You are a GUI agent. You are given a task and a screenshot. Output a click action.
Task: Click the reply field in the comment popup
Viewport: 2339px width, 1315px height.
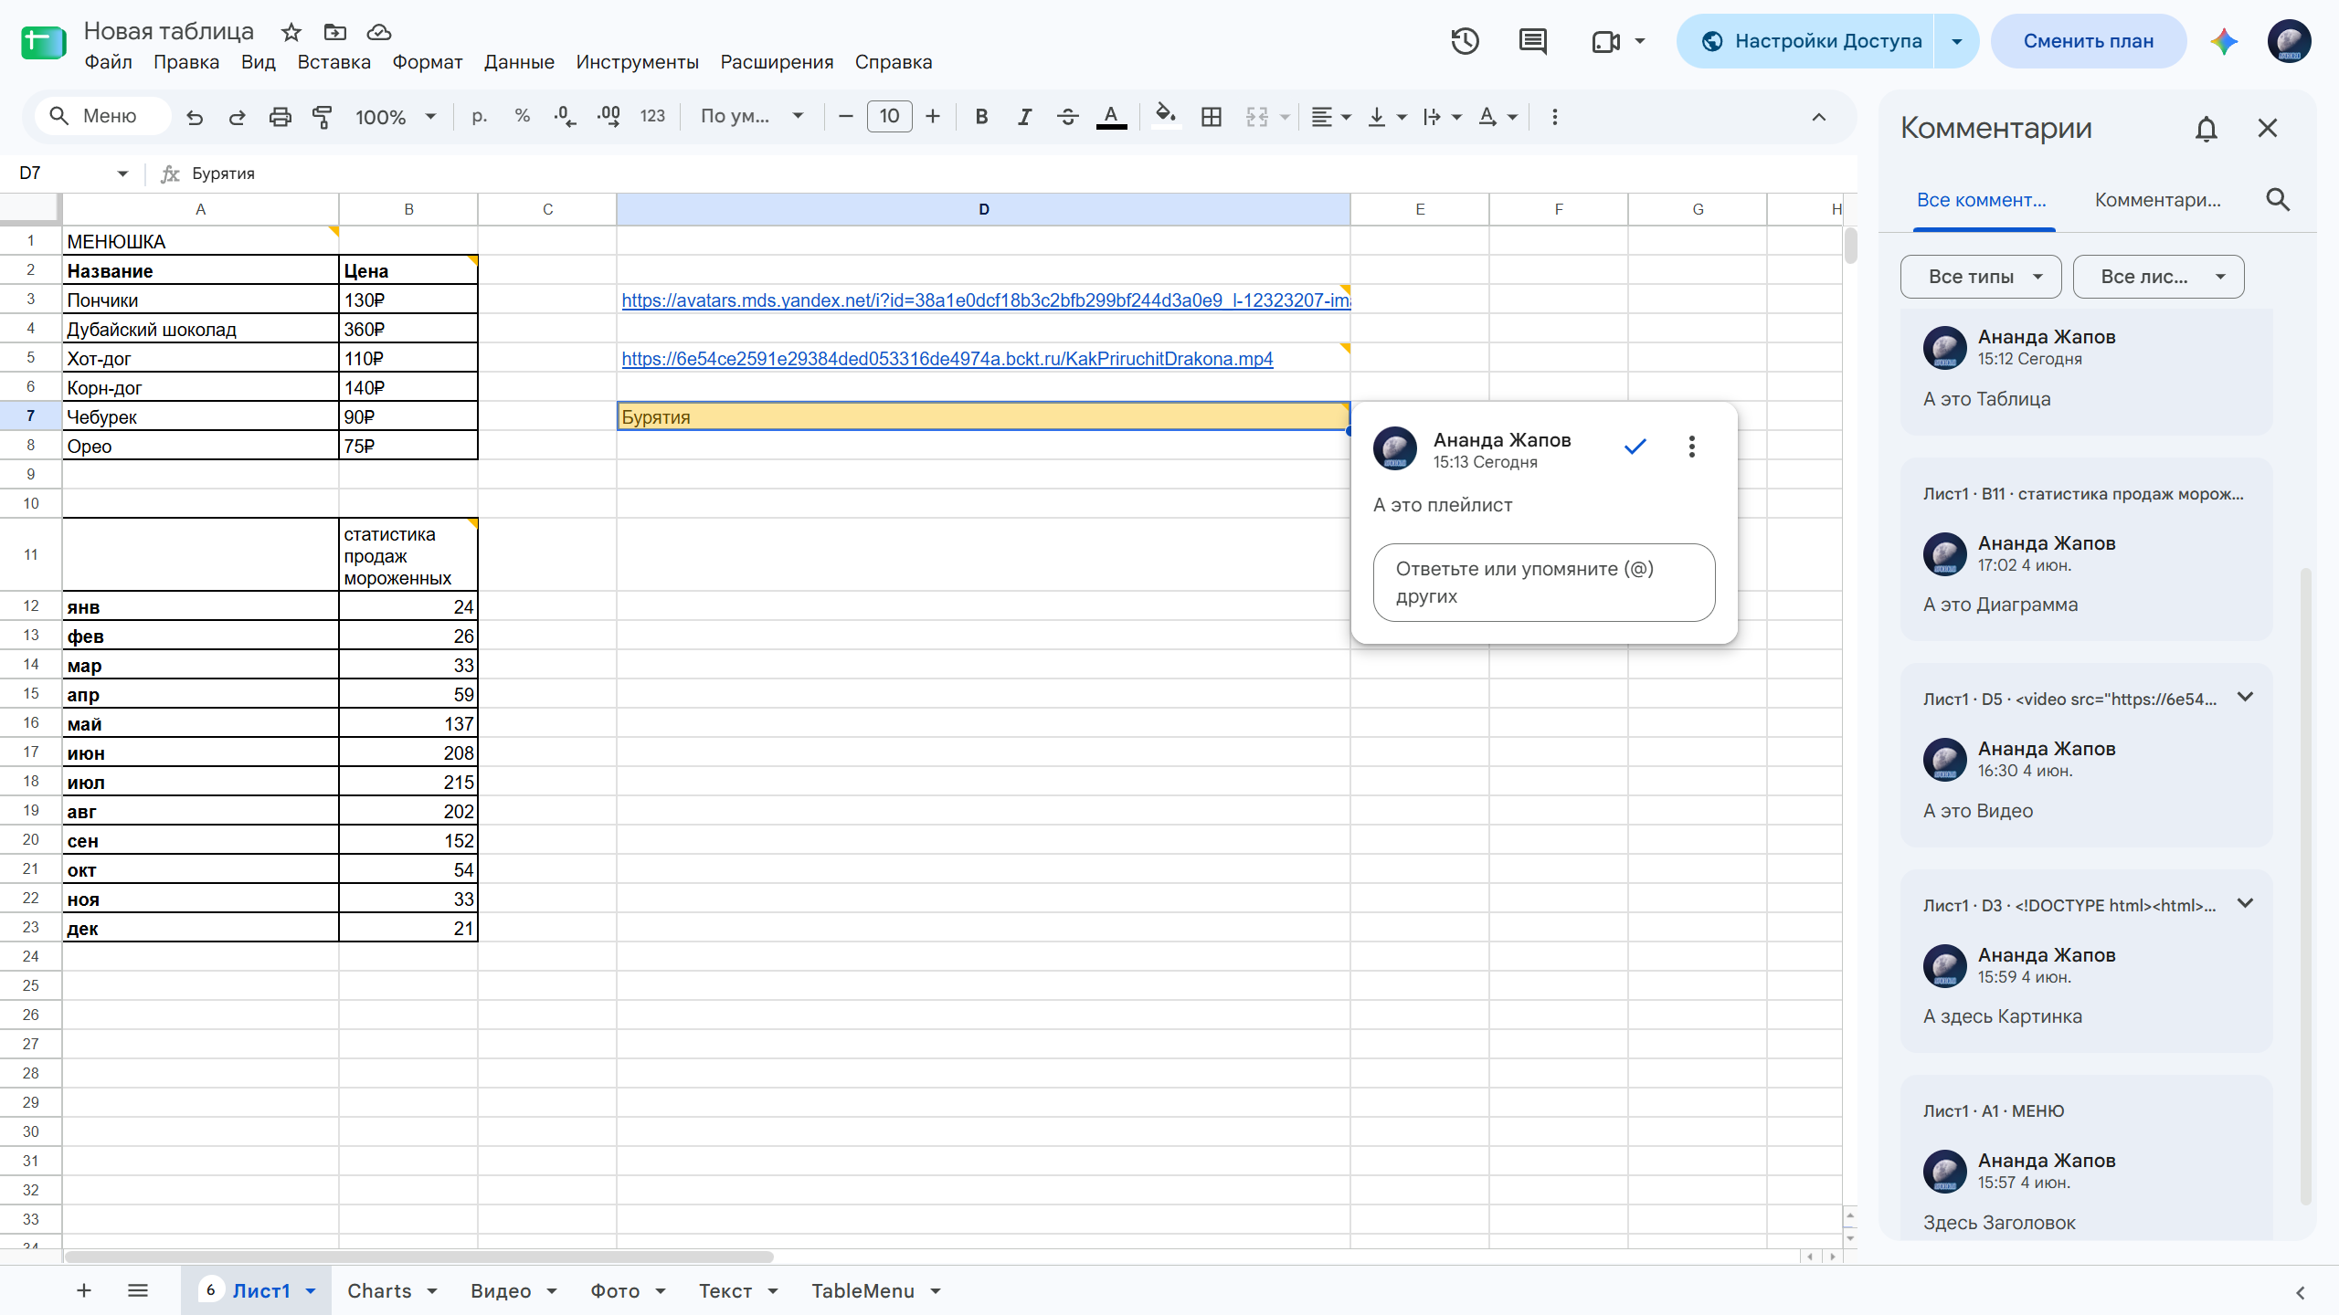point(1544,583)
